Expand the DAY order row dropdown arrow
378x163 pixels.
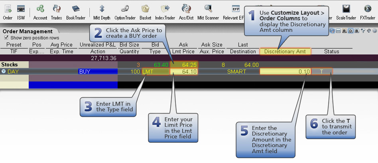pyautogui.click(x=4, y=72)
